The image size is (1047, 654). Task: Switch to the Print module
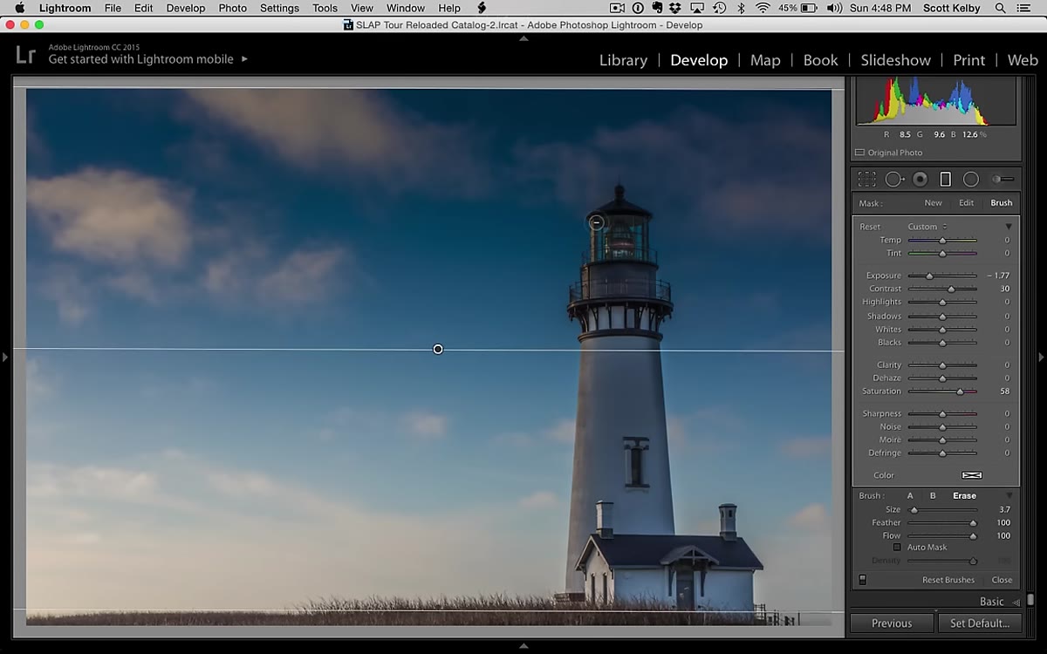click(968, 60)
